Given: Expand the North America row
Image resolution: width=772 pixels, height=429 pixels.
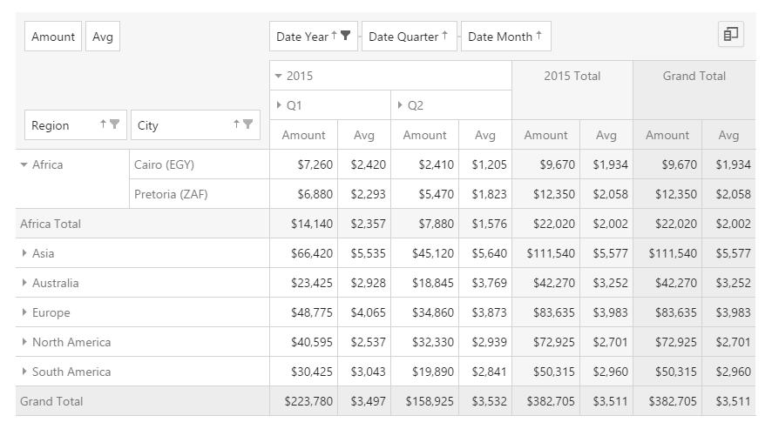Looking at the screenshot, I should point(24,342).
